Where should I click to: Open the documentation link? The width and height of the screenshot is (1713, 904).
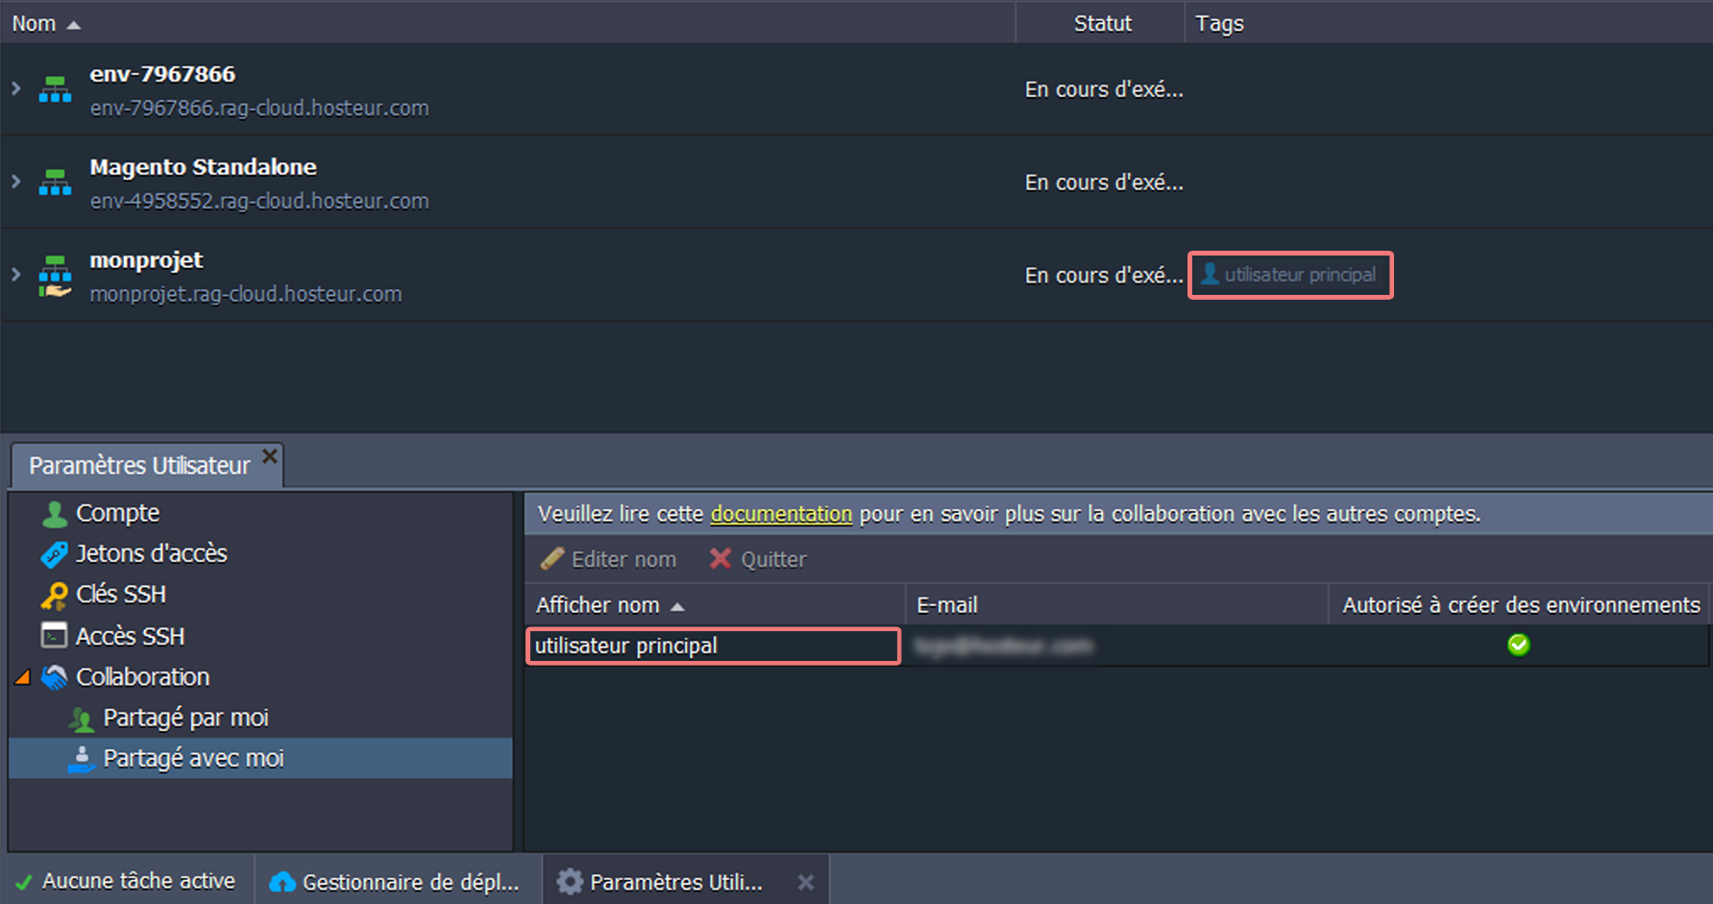point(781,514)
